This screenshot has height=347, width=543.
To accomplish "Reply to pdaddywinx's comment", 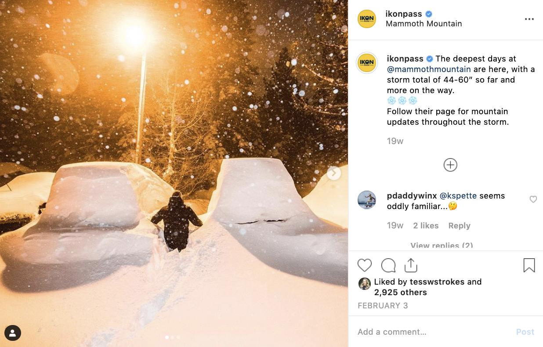I will point(459,226).
